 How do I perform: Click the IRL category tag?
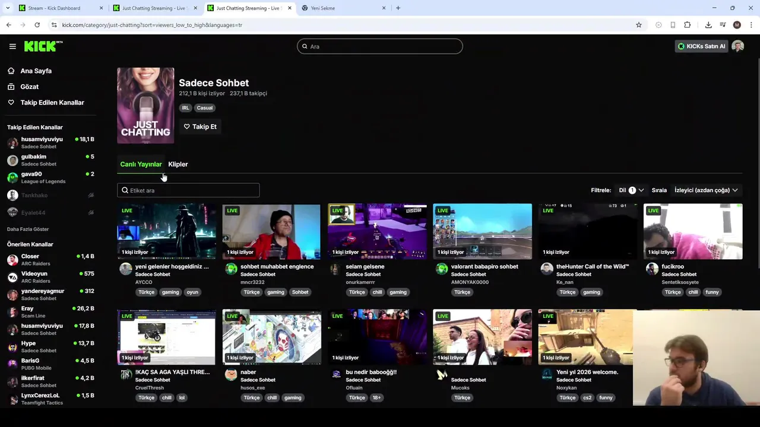(x=185, y=108)
